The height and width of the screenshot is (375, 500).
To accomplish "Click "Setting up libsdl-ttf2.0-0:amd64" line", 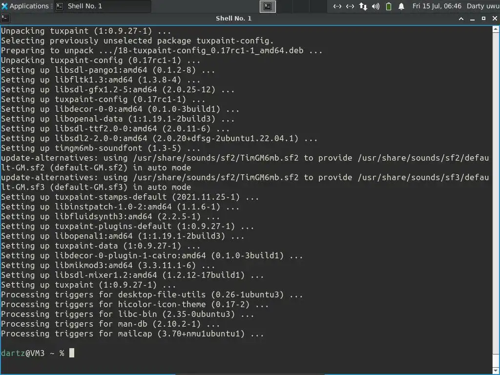I will [x=115, y=129].
